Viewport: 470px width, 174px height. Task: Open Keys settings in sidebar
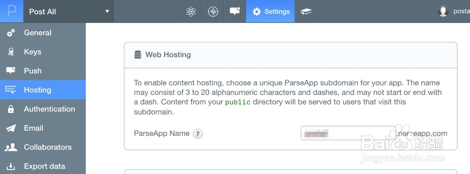point(43,52)
